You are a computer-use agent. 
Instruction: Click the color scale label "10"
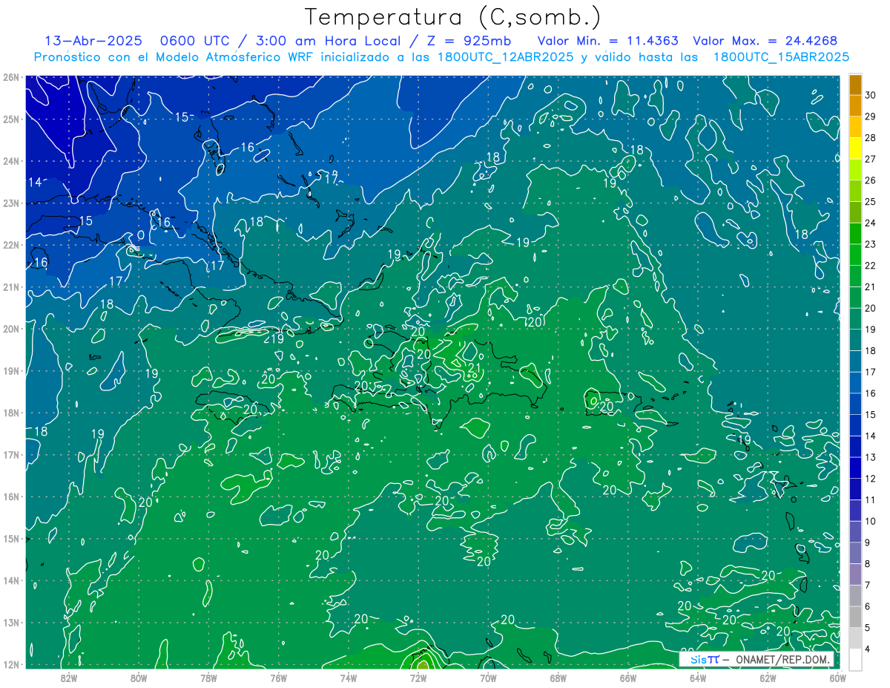pyautogui.click(x=871, y=521)
